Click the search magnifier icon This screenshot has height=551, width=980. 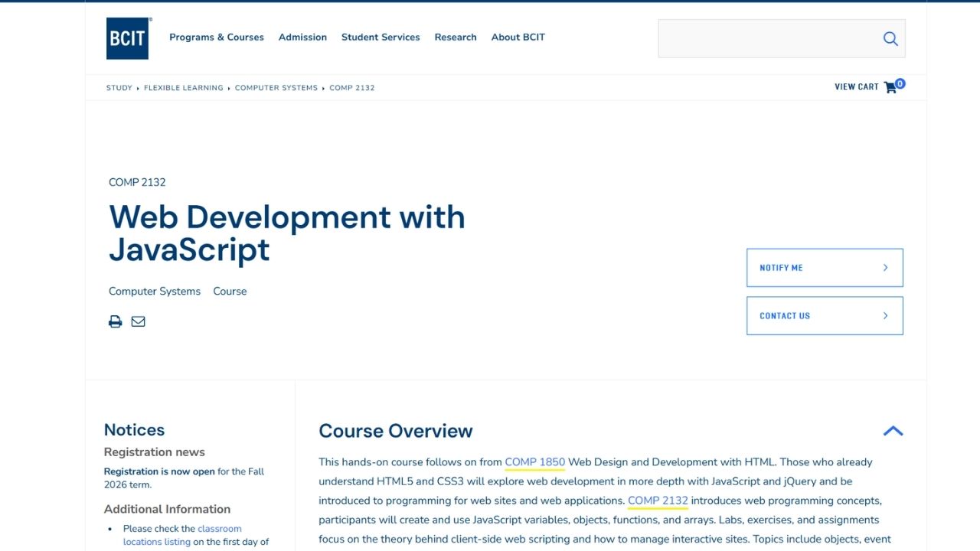(x=890, y=38)
